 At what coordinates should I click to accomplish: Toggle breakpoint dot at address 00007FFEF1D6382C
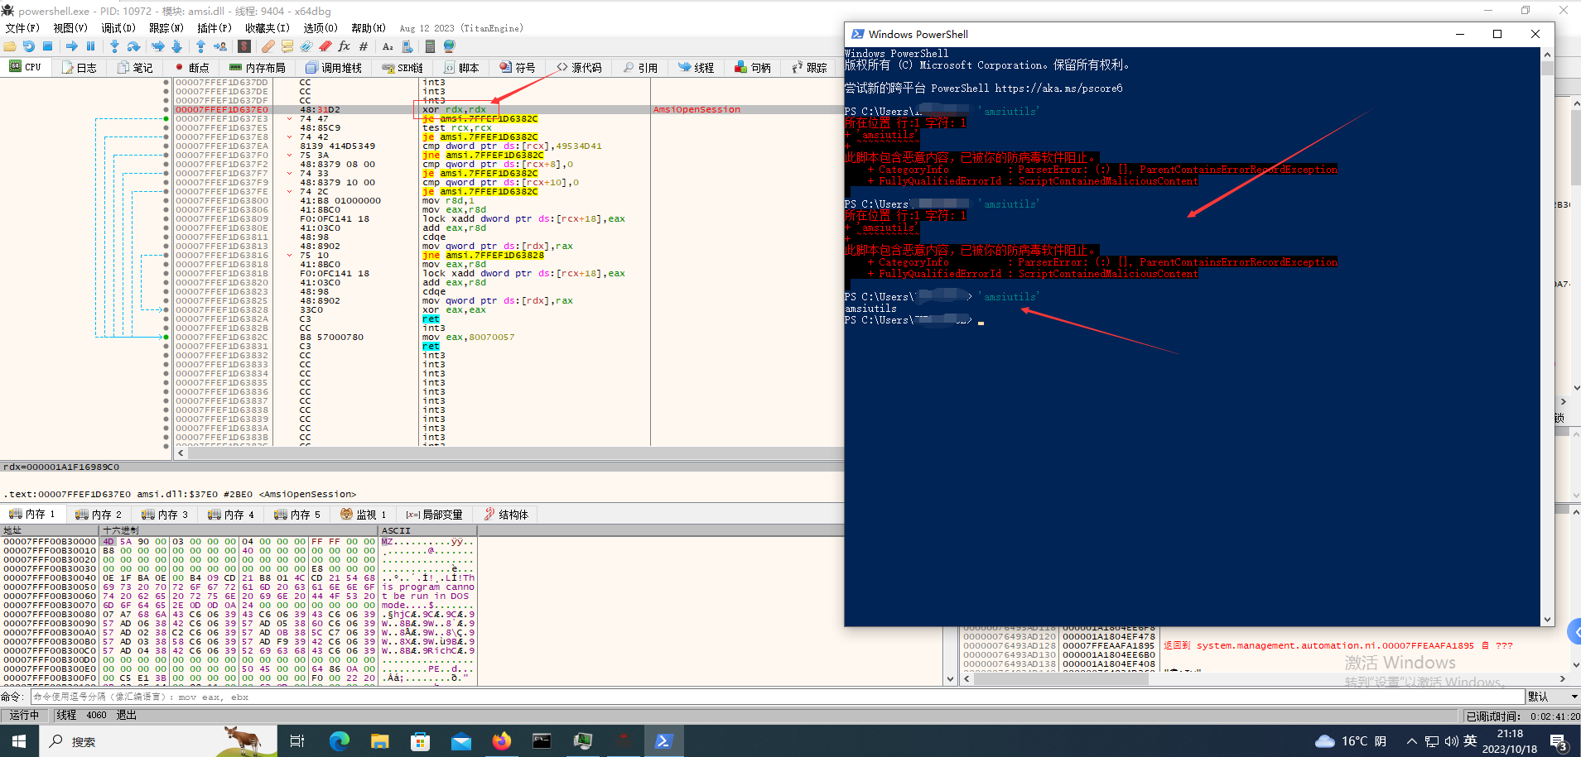[x=166, y=338]
